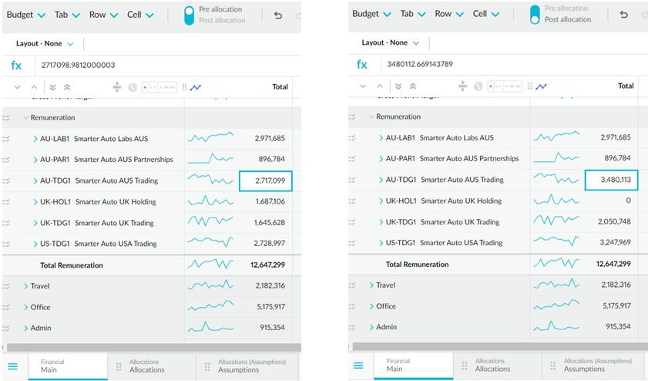648x381 pixels.
Task: Toggle Pre/Post allocation switch in the right screenshot
Action: 535,14
